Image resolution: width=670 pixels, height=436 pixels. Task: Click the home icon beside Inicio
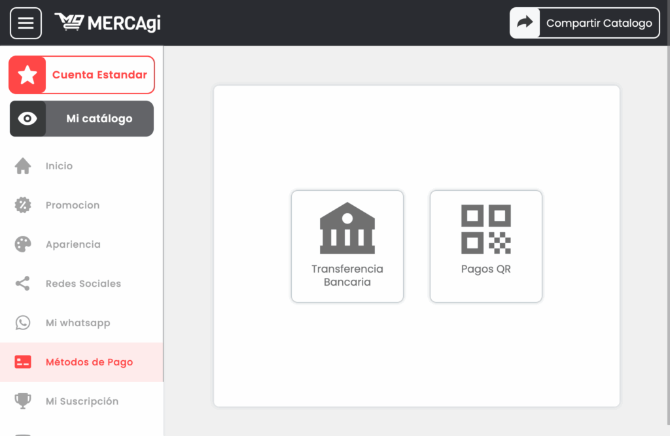pos(23,166)
